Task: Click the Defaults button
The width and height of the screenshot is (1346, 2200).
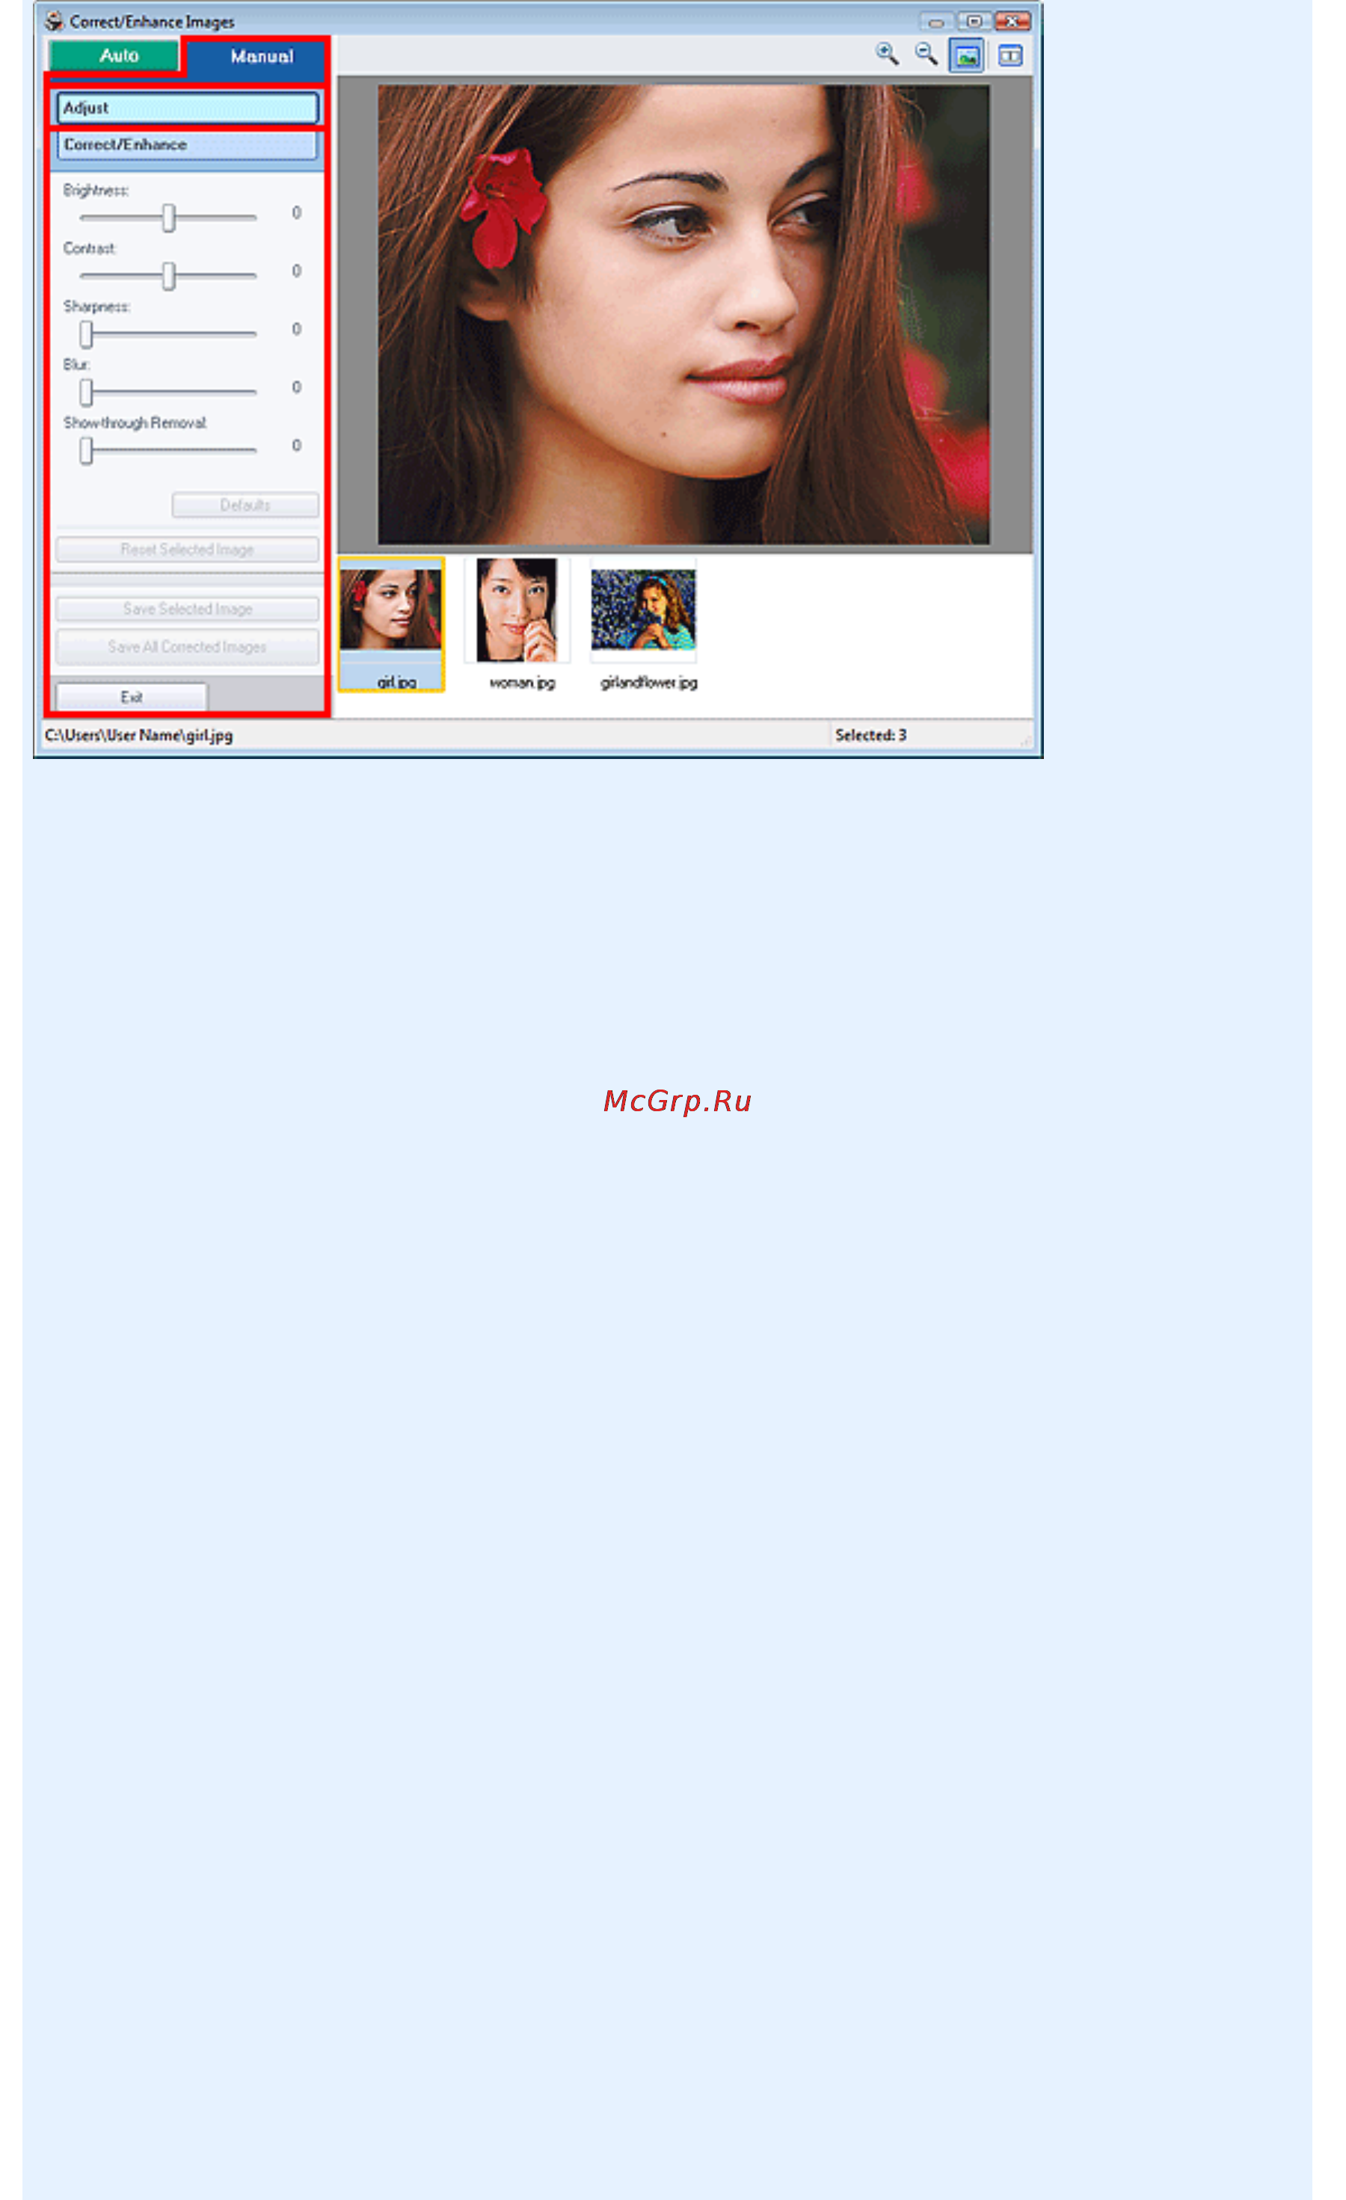Action: pyautogui.click(x=245, y=506)
